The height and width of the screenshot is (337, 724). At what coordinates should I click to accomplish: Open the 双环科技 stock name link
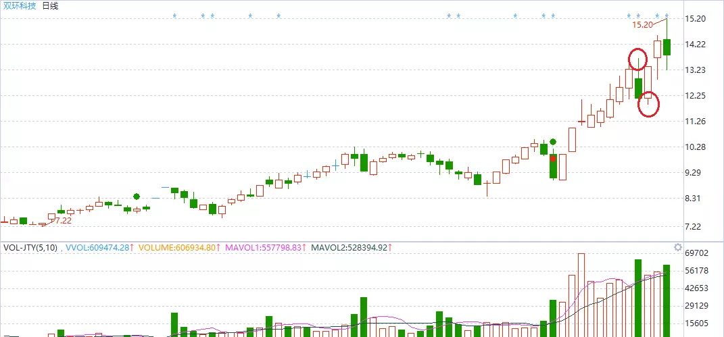[18, 6]
